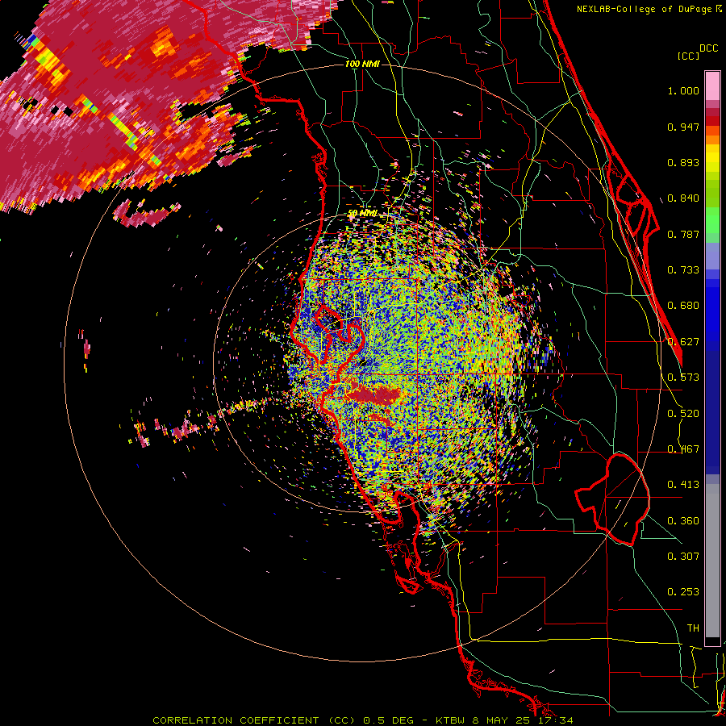The image size is (726, 726).
Task: Click the [CC] legend unit label
Action: 688,56
